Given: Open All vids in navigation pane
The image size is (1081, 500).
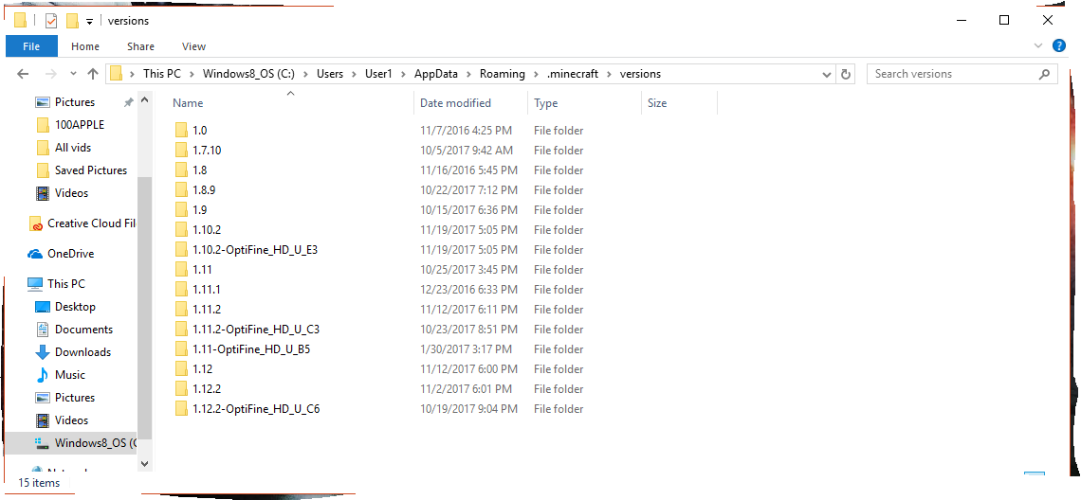Looking at the screenshot, I should 73,148.
